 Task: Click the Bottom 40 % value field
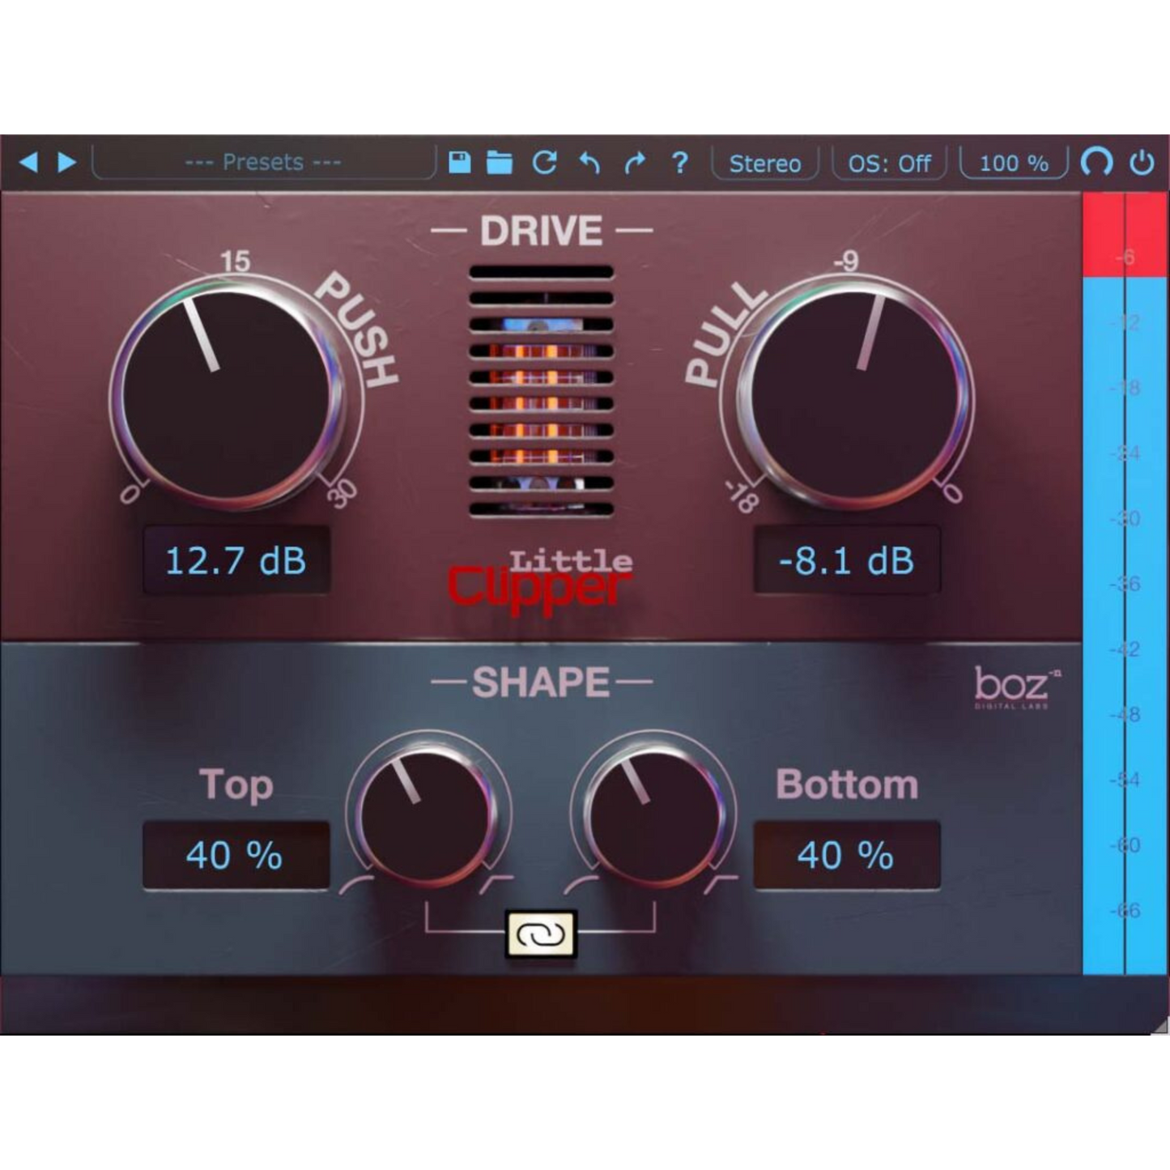coord(846,855)
